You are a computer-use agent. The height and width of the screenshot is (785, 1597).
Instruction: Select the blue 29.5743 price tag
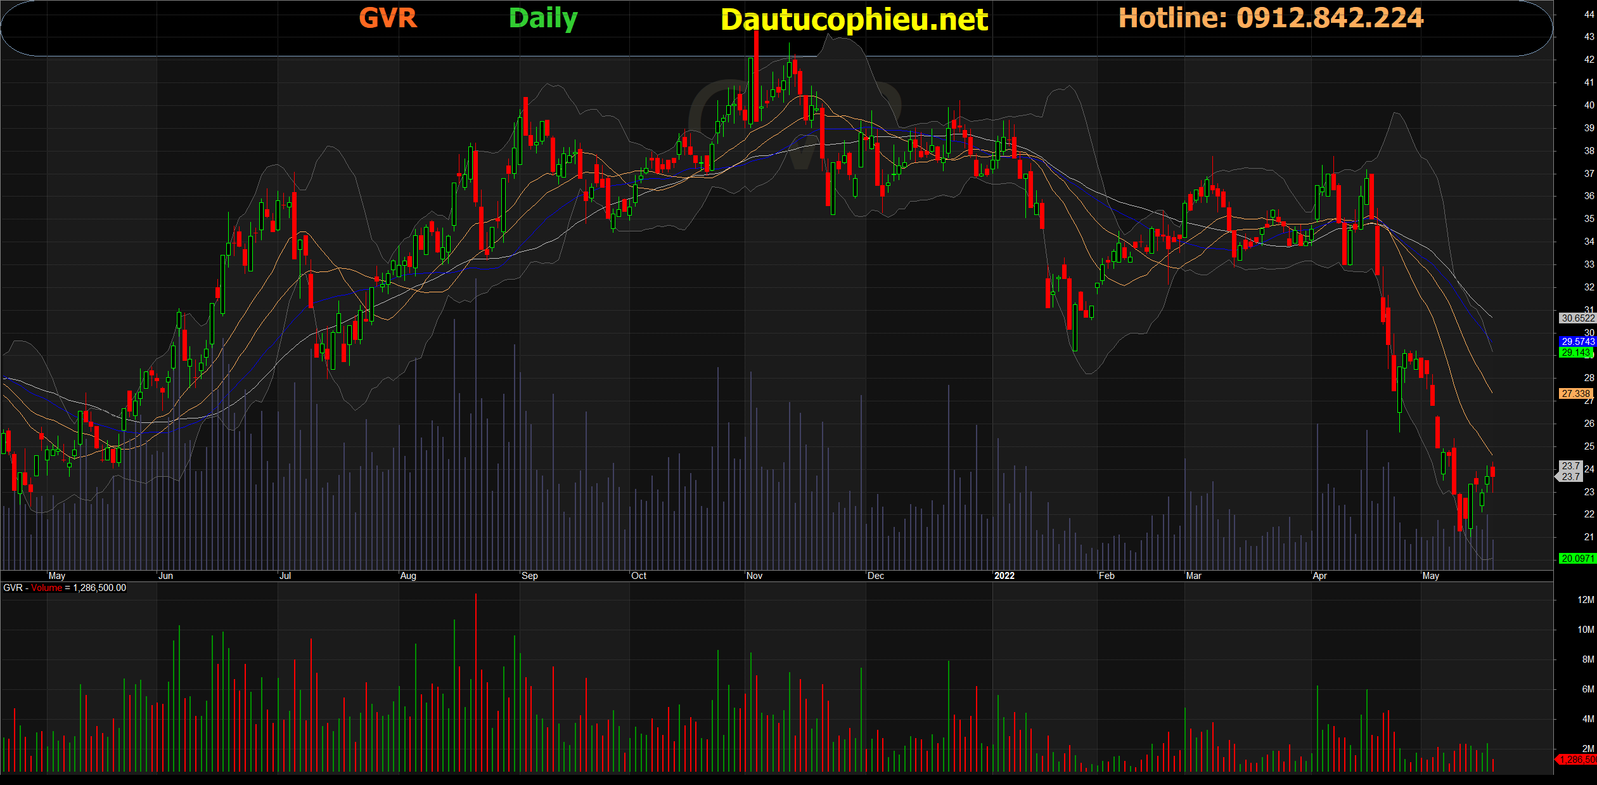point(1577,342)
